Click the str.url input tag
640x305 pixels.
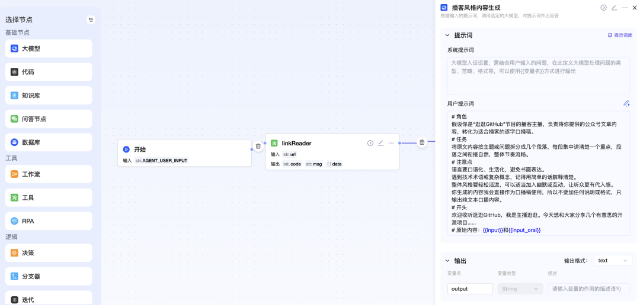[x=289, y=154]
